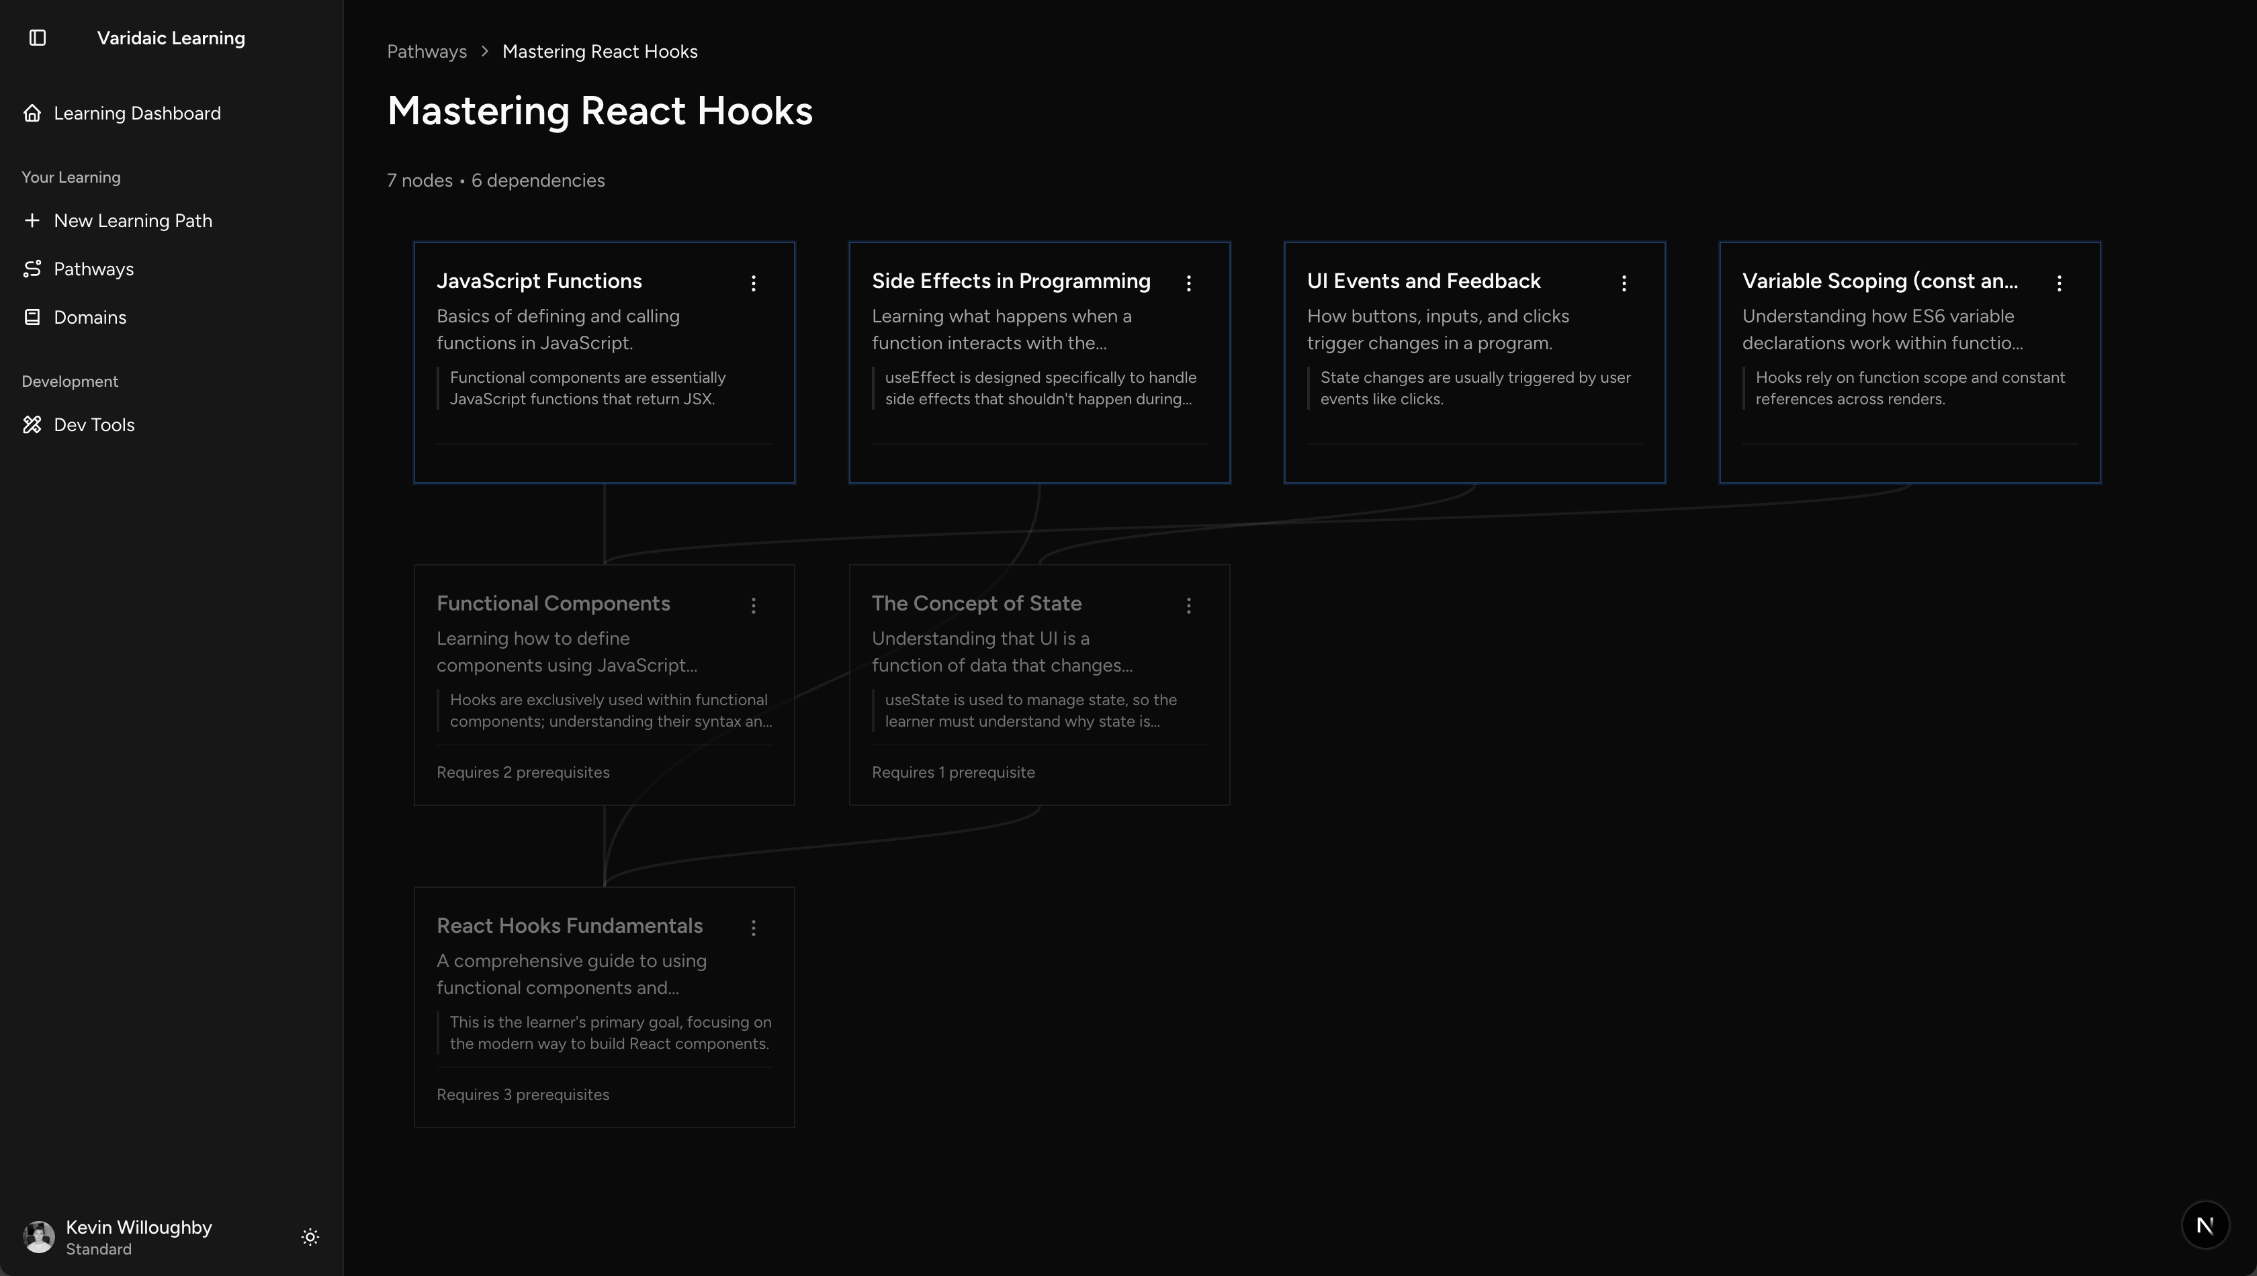This screenshot has width=2257, height=1276.
Task: Open options menu on Variable Scoping card
Action: 2059,283
